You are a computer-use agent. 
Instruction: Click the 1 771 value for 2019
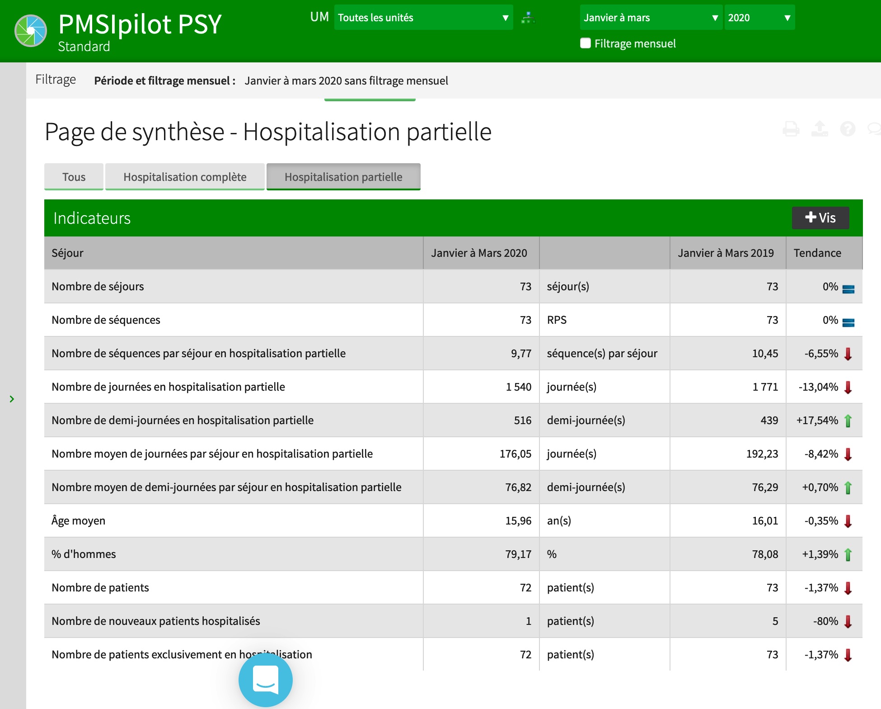click(765, 387)
